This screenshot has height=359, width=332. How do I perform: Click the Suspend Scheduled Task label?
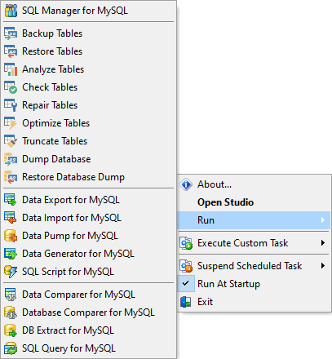250,266
